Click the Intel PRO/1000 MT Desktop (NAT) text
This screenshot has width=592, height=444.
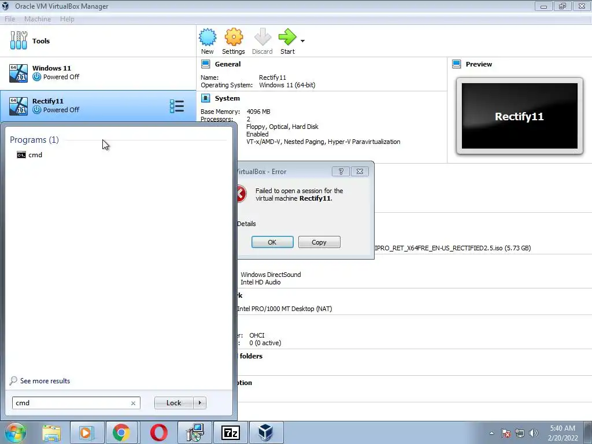tap(284, 309)
